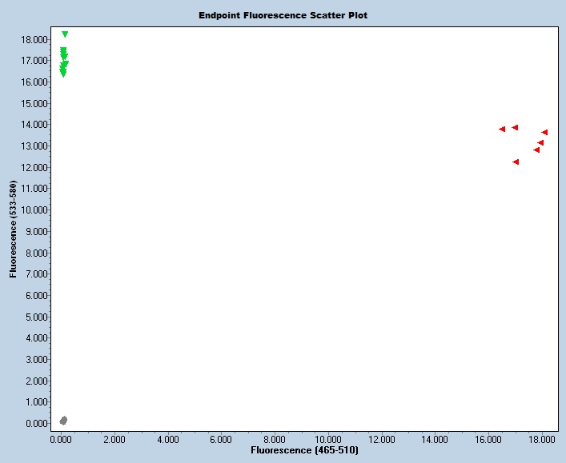566x463 pixels.
Task: Click the topmost green triangle data point
Action: 65,34
